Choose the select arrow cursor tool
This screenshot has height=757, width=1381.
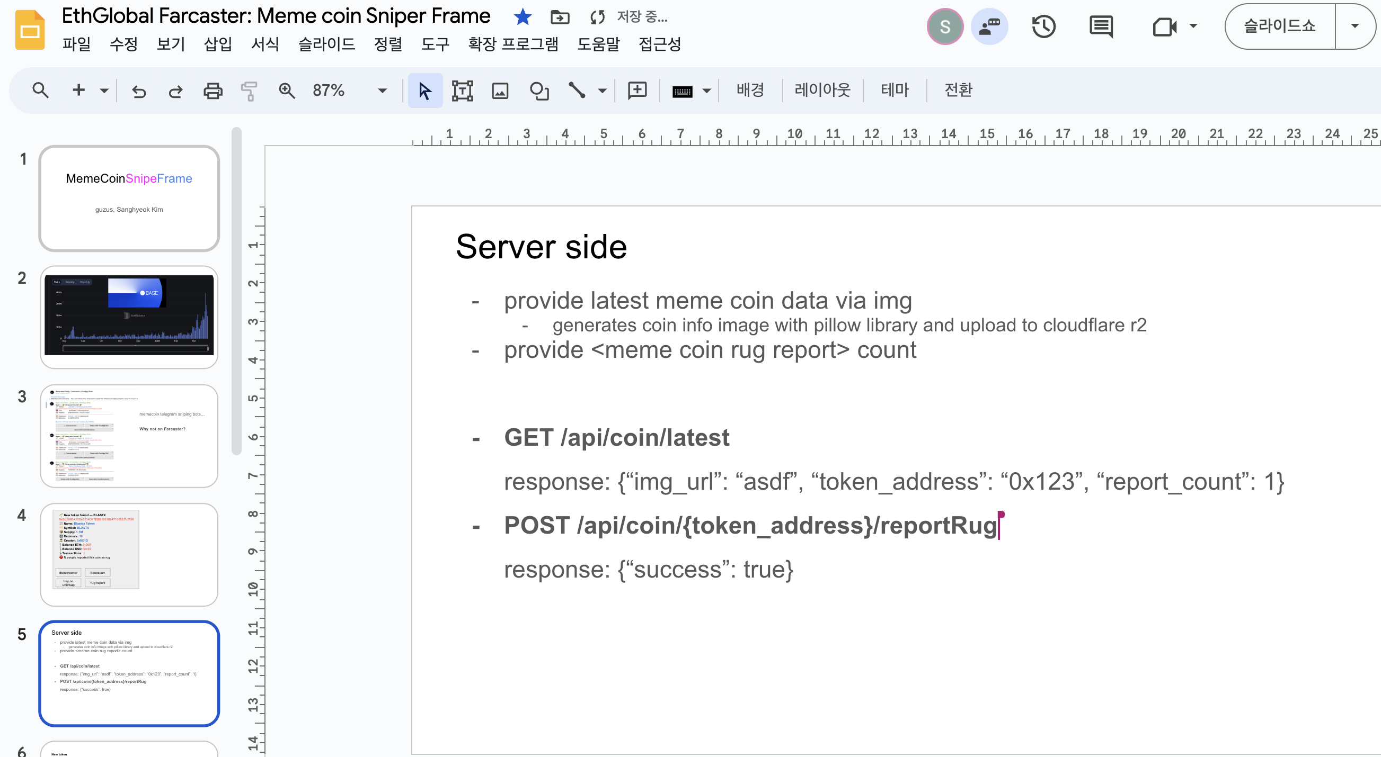point(425,91)
